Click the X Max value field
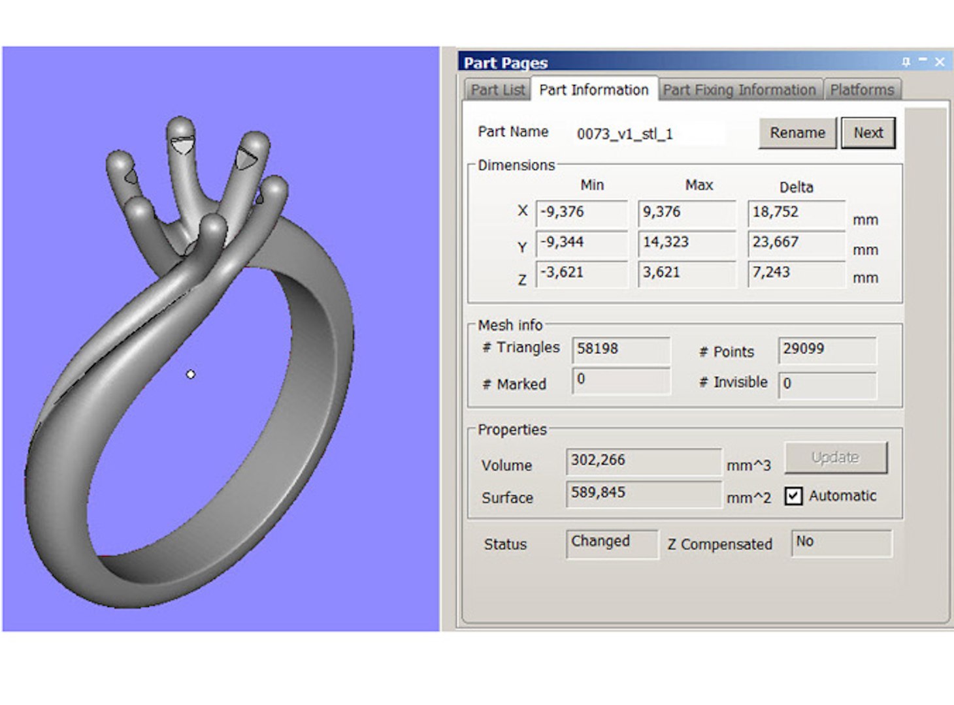The image size is (954, 705). [x=687, y=213]
